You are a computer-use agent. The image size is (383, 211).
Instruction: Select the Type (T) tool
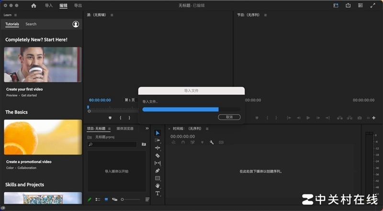click(158, 193)
